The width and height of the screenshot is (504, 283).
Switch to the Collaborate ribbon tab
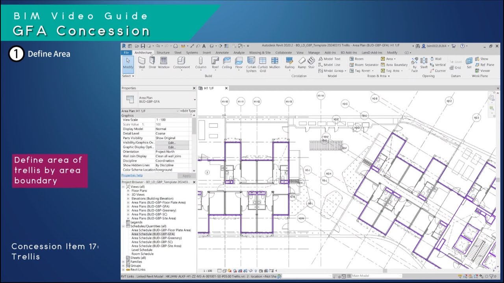pyautogui.click(x=283, y=52)
